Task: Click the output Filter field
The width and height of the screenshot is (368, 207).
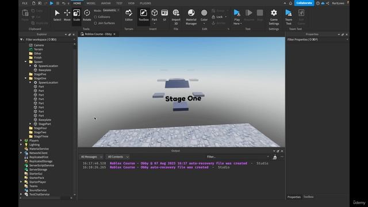Action: click(237, 157)
